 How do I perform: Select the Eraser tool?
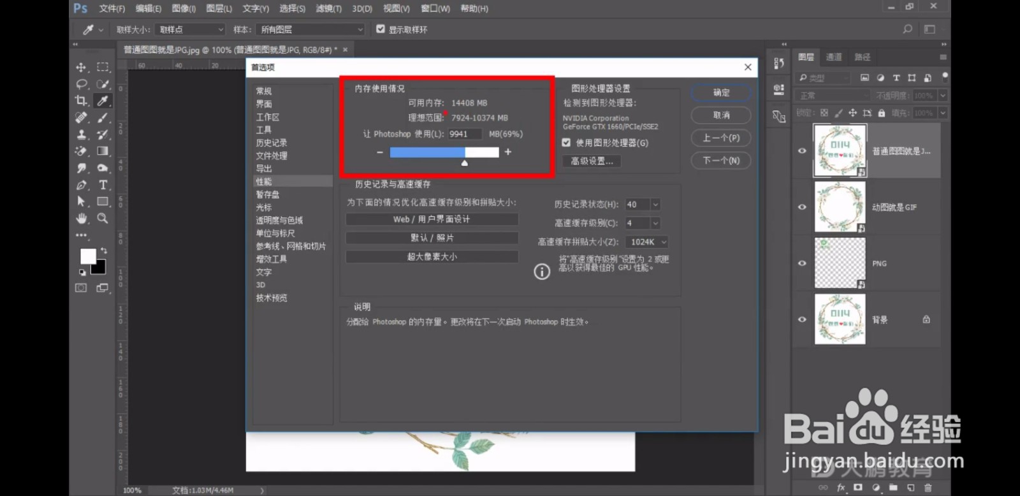[x=81, y=151]
